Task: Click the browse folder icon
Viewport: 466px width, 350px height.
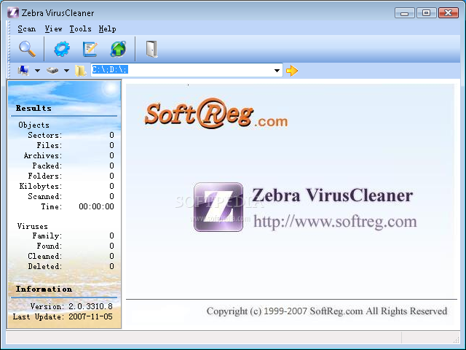Action: [81, 71]
